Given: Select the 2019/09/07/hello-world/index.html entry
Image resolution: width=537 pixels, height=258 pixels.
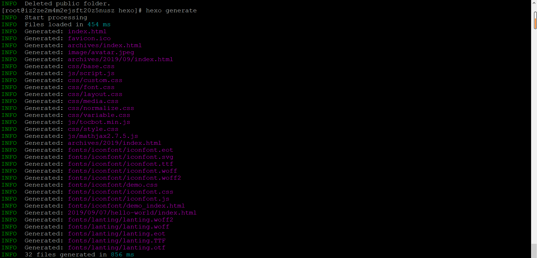Looking at the screenshot, I should coord(132,213).
